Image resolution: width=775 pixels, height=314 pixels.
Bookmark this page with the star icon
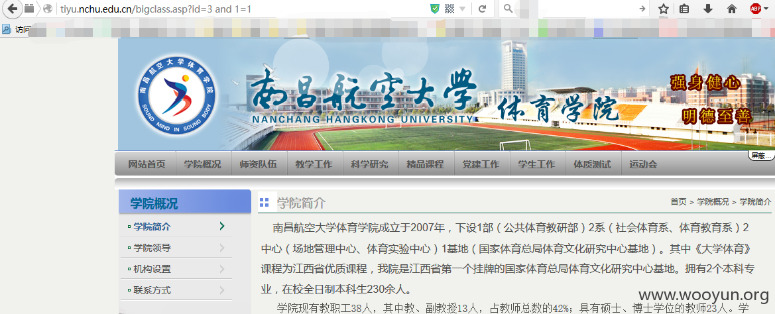tap(664, 9)
